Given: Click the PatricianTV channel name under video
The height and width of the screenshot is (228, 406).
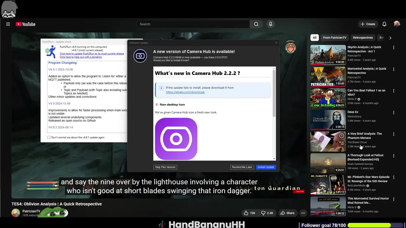Looking at the screenshot, I should pos(31,211).
